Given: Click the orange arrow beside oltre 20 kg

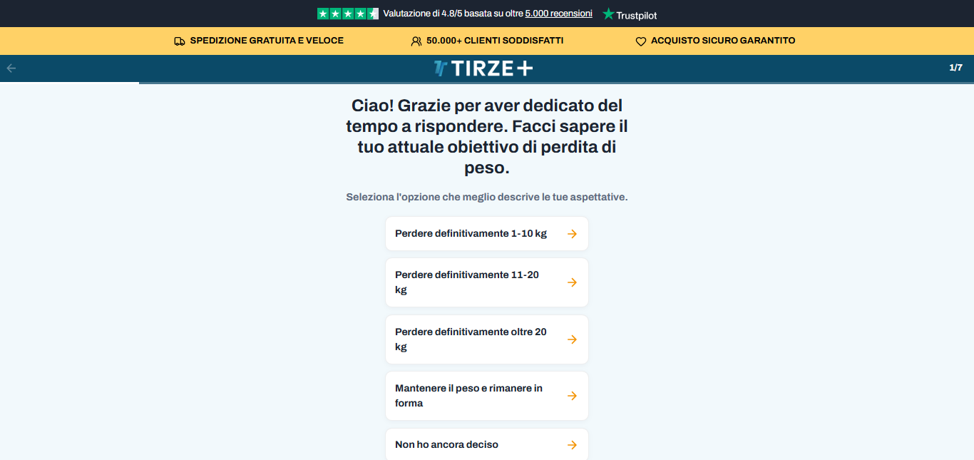Looking at the screenshot, I should 572,339.
